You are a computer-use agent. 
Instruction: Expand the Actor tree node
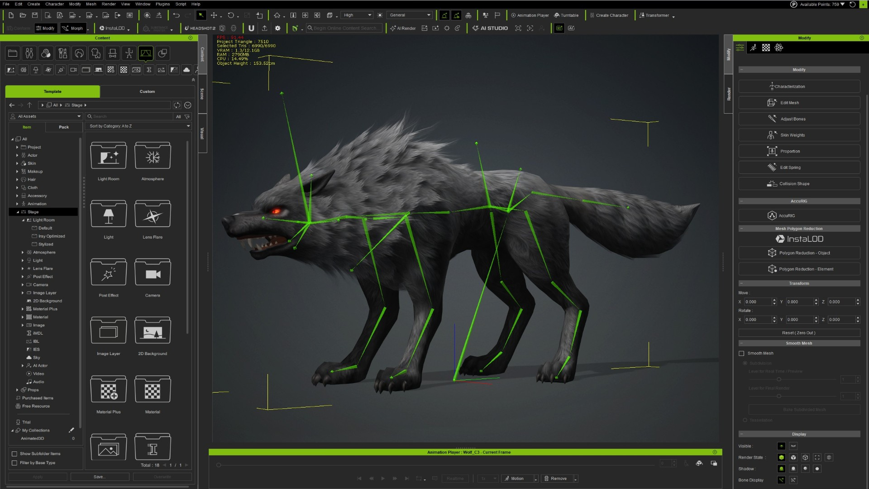(x=17, y=155)
